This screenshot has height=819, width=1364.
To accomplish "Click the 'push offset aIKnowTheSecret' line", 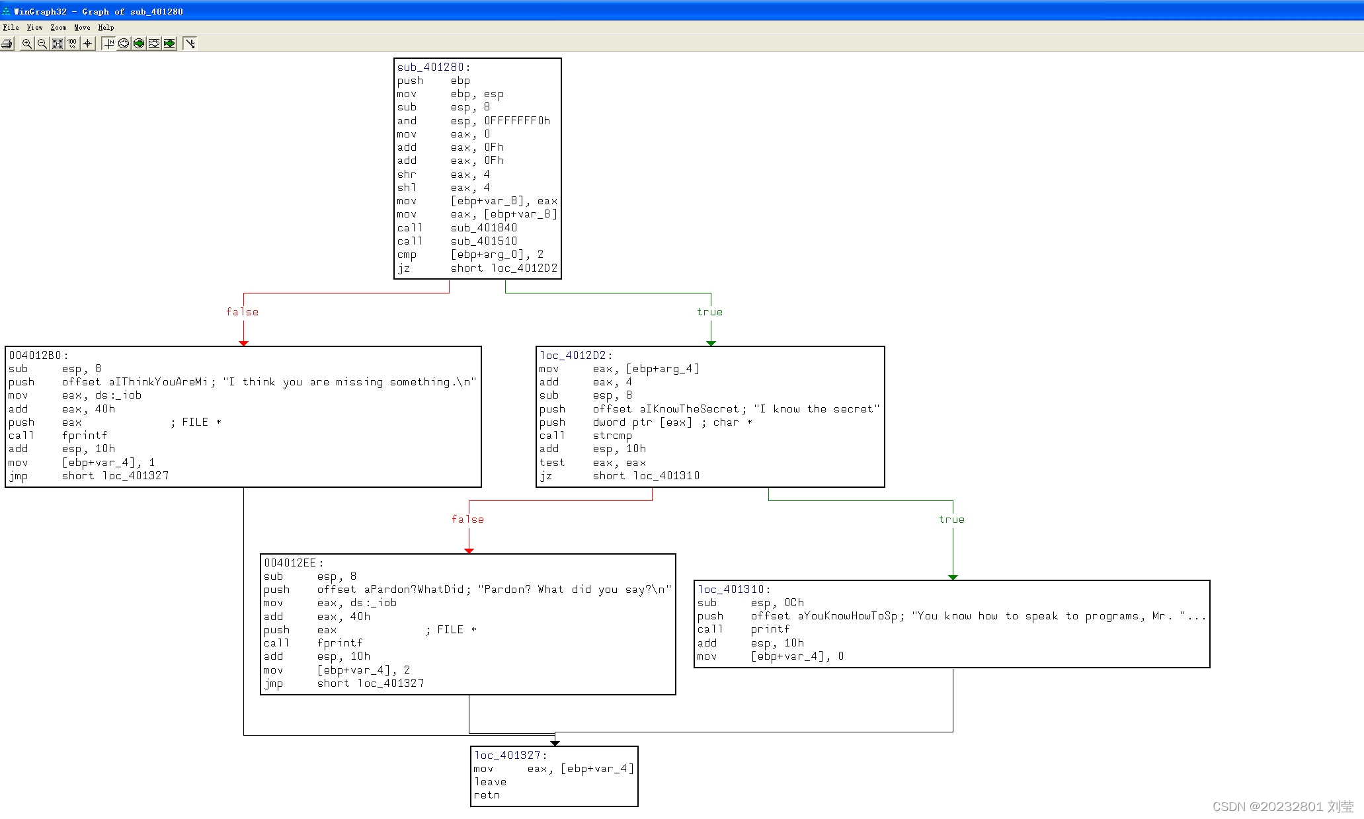I will [709, 409].
